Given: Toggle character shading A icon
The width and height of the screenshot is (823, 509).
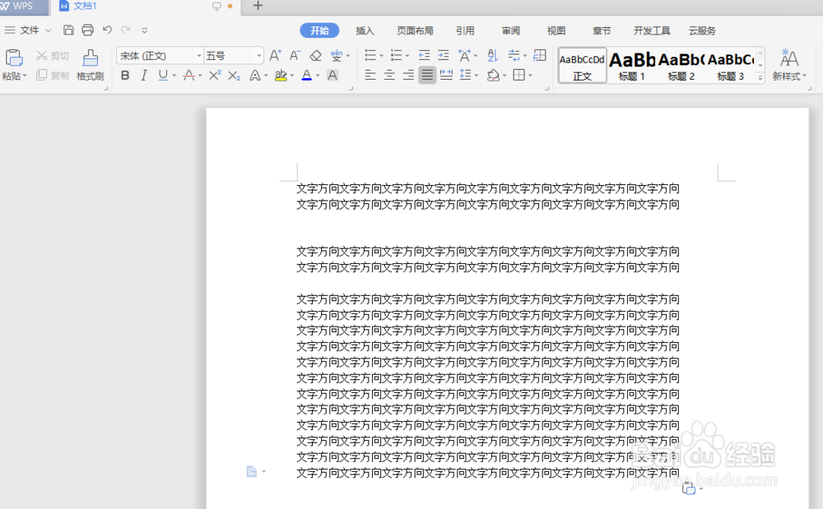Looking at the screenshot, I should 332,76.
